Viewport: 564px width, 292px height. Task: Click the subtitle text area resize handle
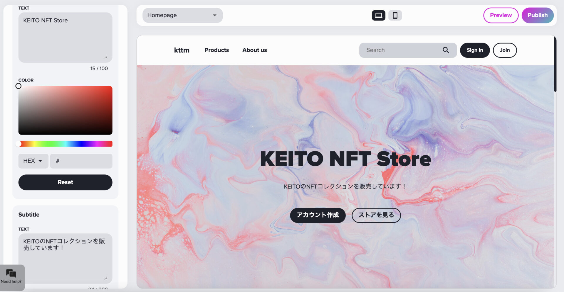106,278
